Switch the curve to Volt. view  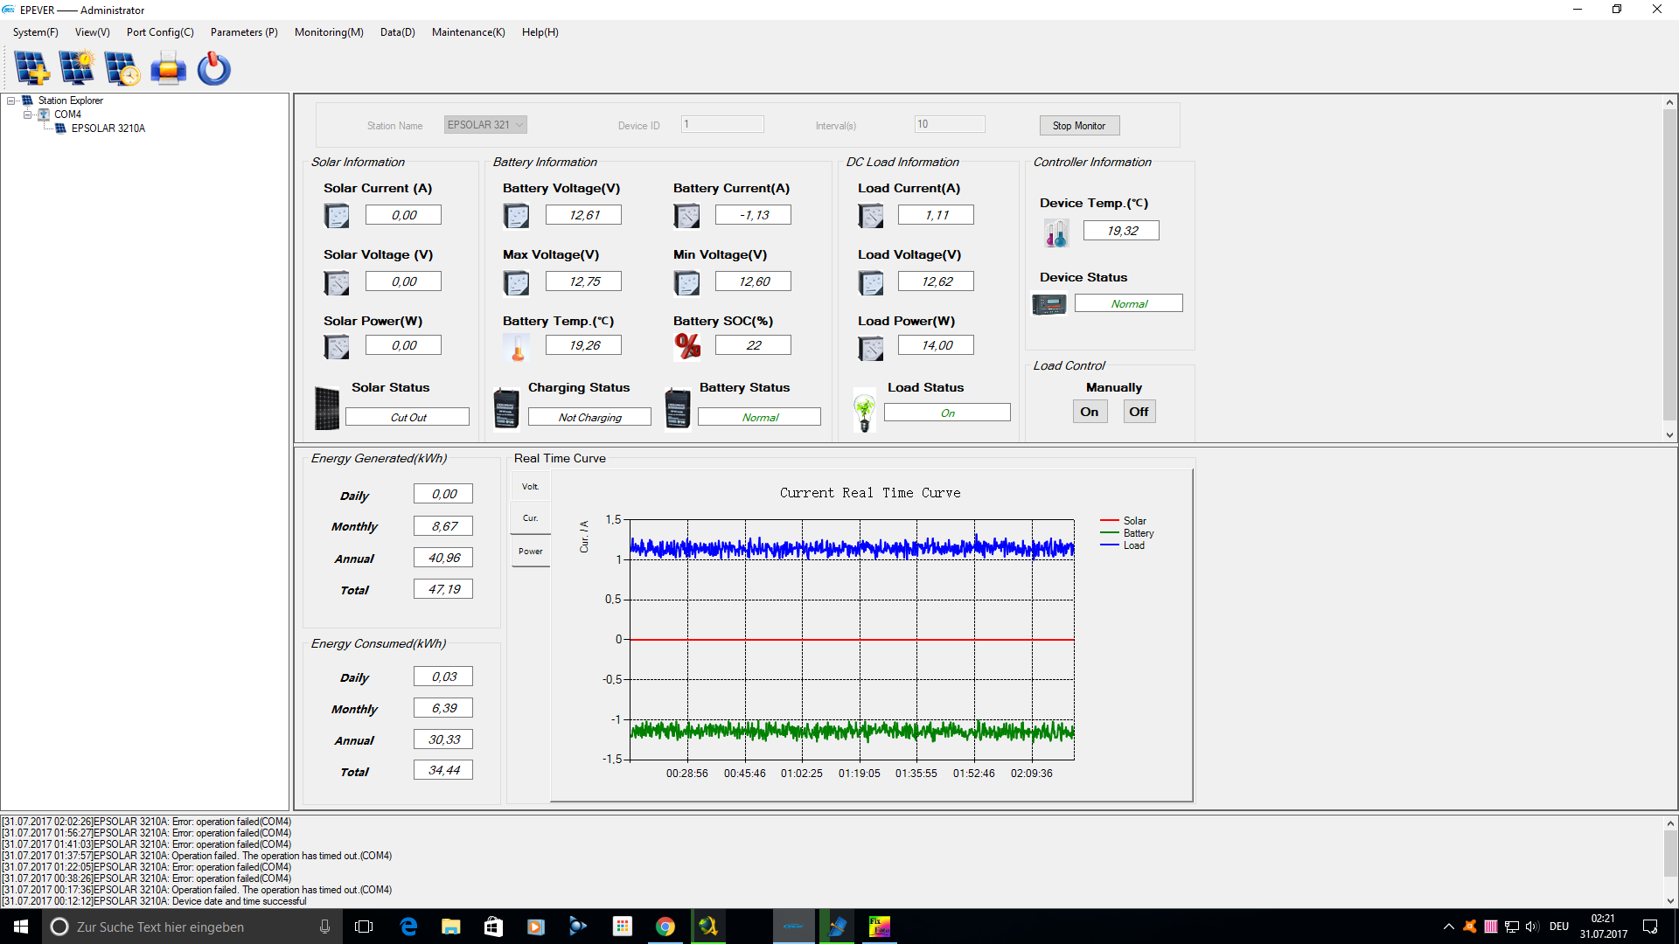click(x=531, y=487)
